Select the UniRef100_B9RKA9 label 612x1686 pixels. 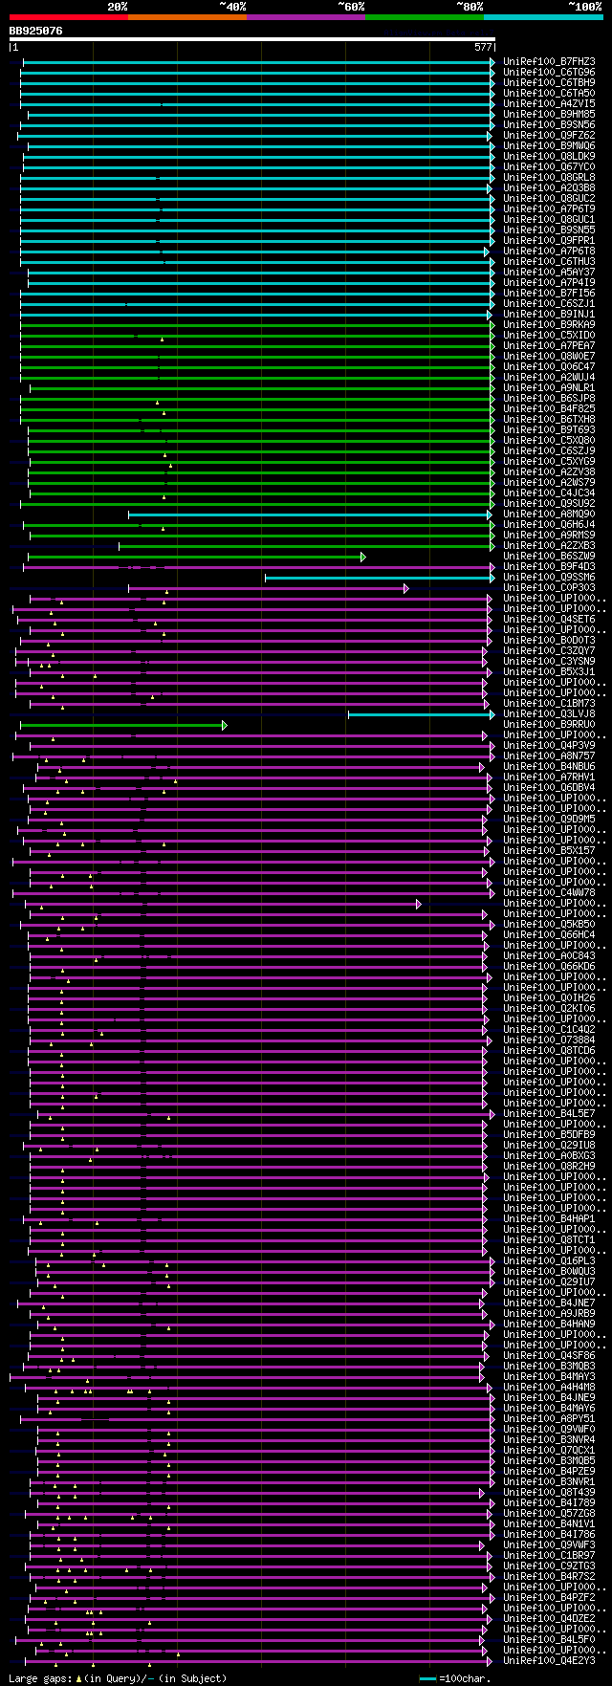(549, 325)
